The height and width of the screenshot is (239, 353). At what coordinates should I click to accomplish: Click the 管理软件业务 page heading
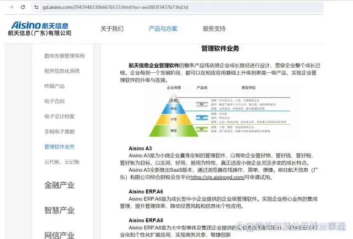[220, 48]
